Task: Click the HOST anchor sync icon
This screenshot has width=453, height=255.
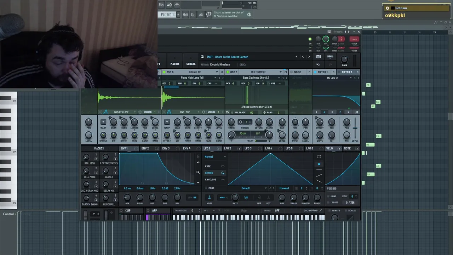Action: (209, 198)
